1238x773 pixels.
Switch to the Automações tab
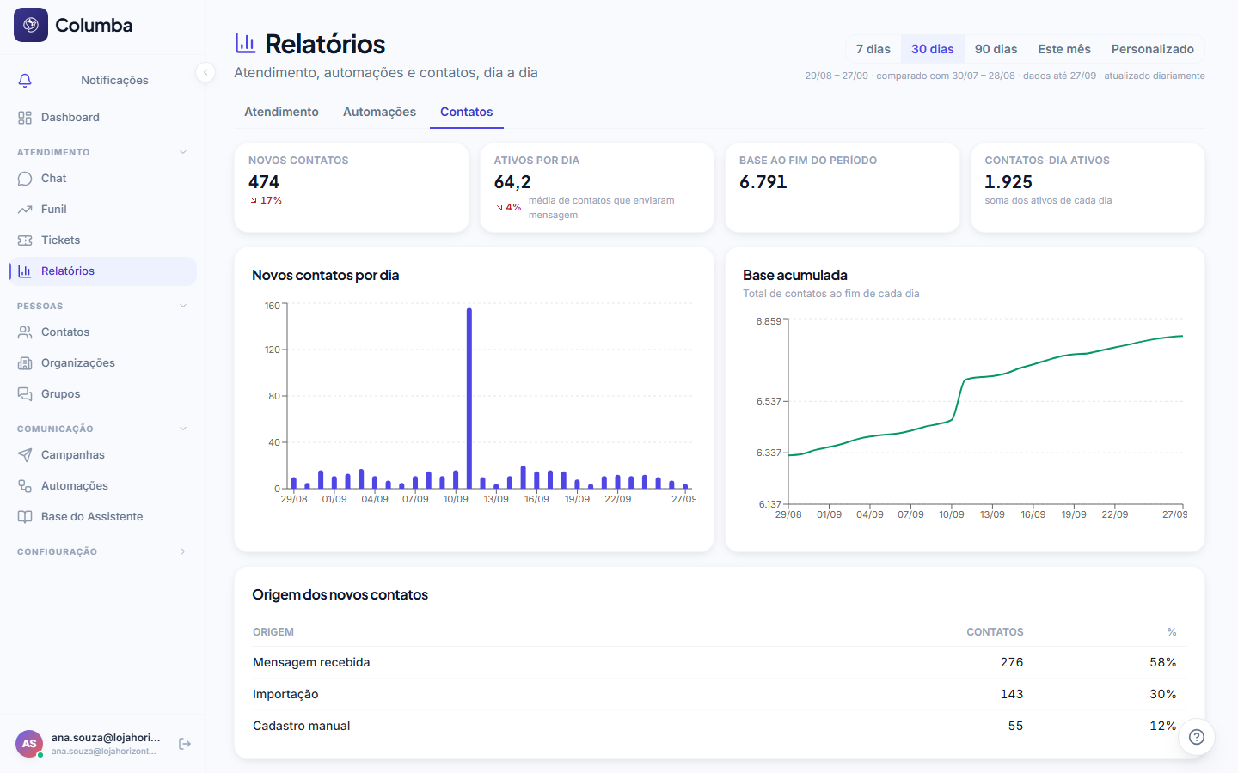tap(379, 112)
